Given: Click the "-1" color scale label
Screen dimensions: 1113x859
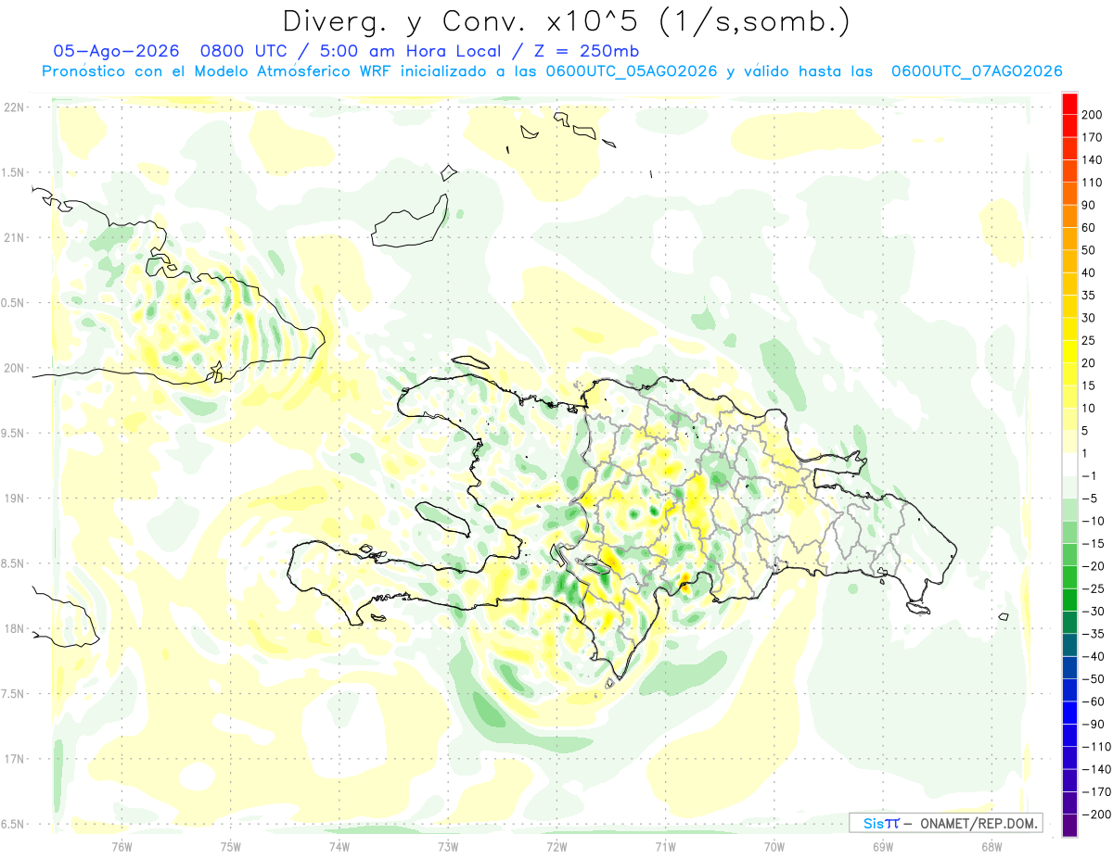Looking at the screenshot, I should pyautogui.click(x=1089, y=476).
